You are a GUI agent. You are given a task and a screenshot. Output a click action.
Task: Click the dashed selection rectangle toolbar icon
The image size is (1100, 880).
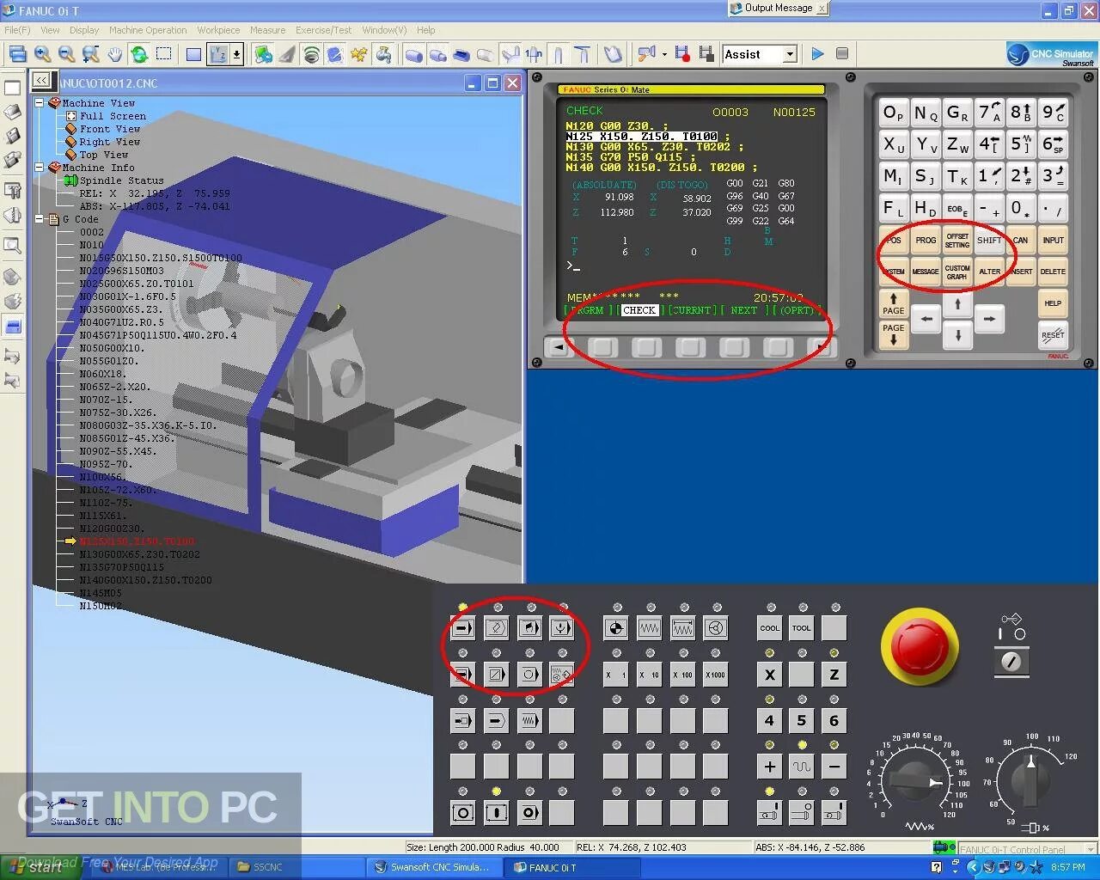(164, 54)
